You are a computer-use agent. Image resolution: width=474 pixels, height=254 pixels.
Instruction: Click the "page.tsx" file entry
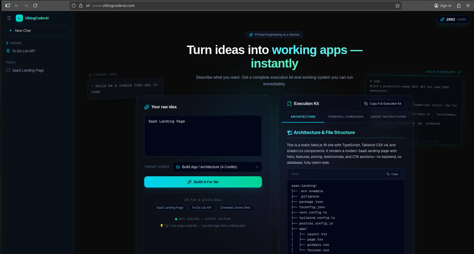[315, 239]
